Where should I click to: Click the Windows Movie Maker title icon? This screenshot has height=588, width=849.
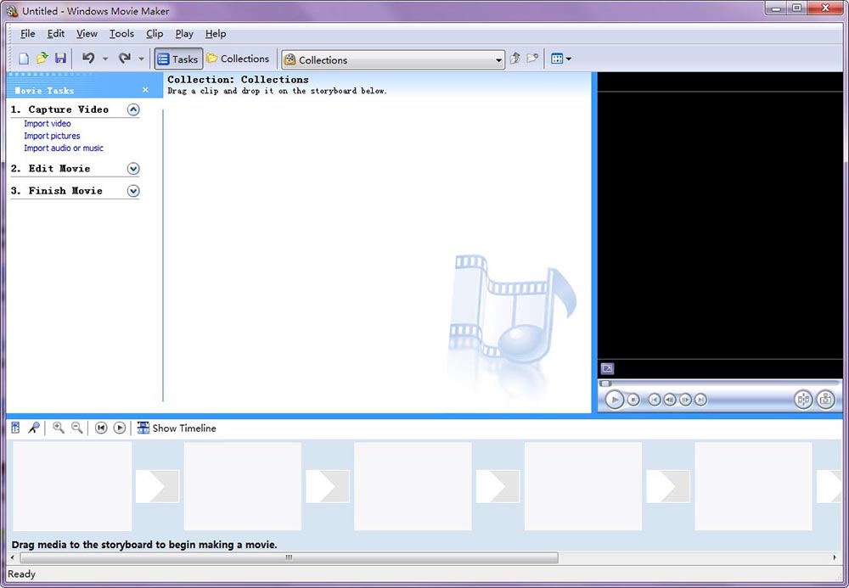click(x=12, y=11)
